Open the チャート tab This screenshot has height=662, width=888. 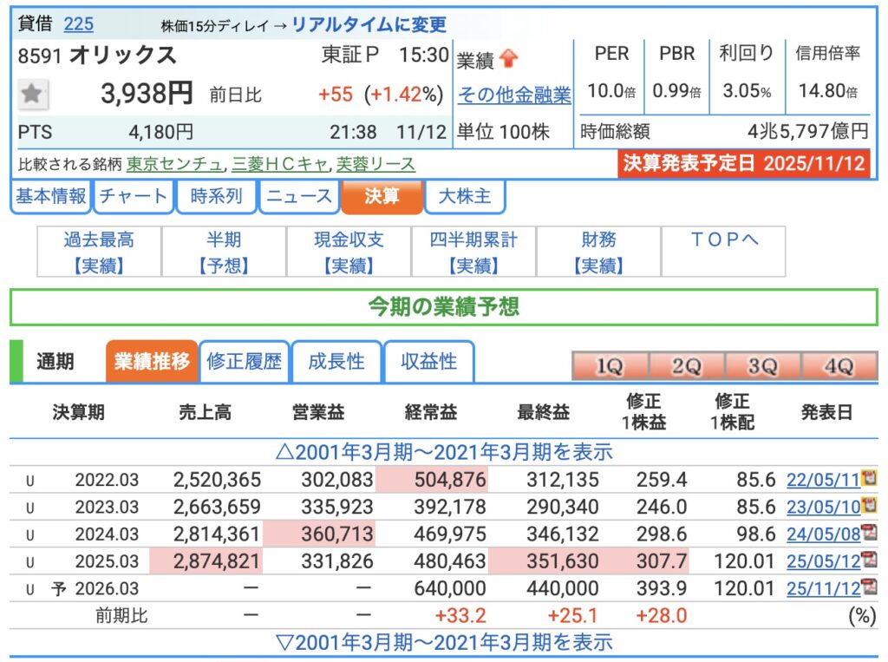(x=133, y=196)
